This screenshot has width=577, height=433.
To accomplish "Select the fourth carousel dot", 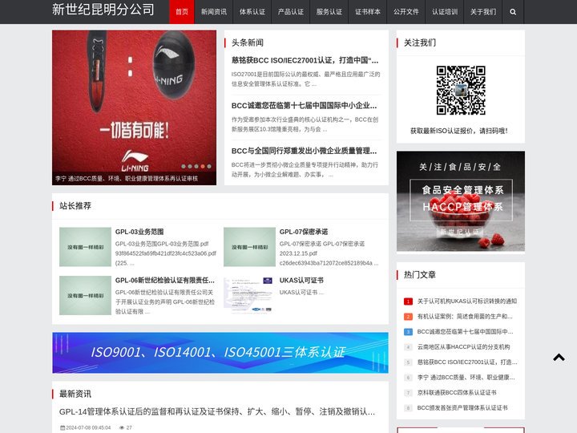I will pyautogui.click(x=203, y=167).
